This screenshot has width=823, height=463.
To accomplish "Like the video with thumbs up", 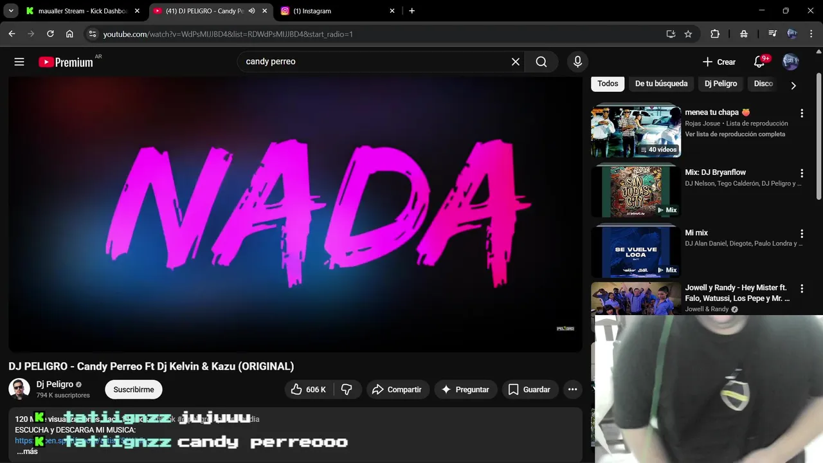I will (x=309, y=390).
